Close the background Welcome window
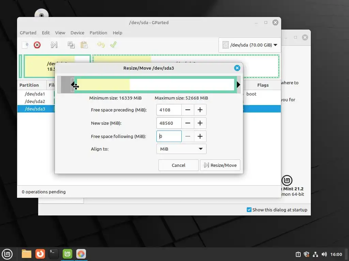The image size is (349, 261). click(x=305, y=37)
